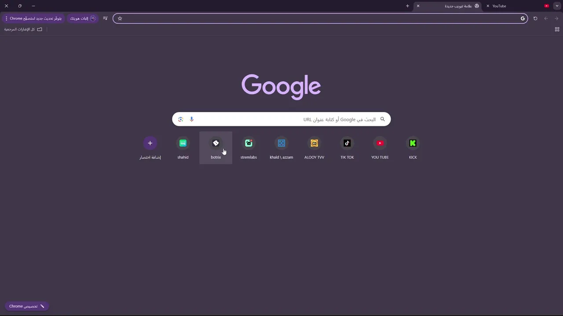The image size is (563, 316).
Task: Click the right-pointing navigation arrow in the toolbar
Action: tap(557, 18)
